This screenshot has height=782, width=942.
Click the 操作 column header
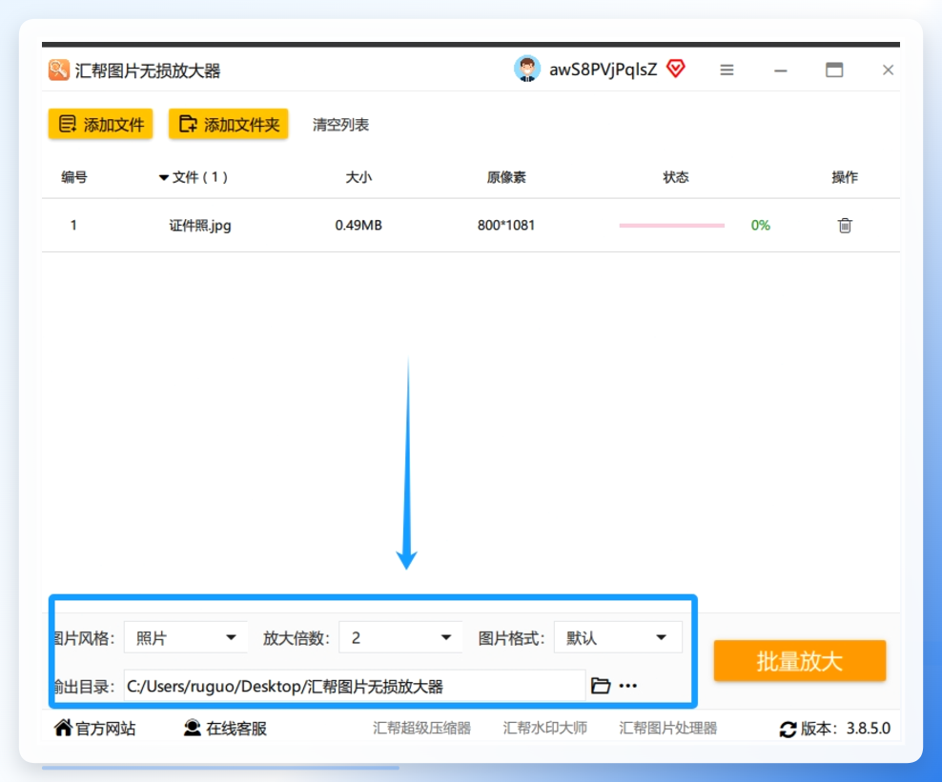[845, 177]
